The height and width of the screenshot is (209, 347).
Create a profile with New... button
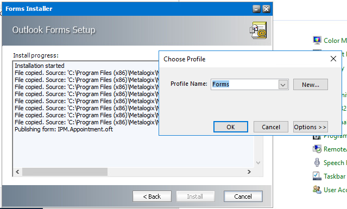pos(311,85)
